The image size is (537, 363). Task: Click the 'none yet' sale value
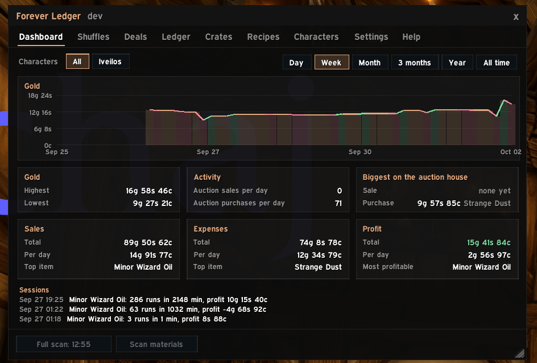[494, 191]
